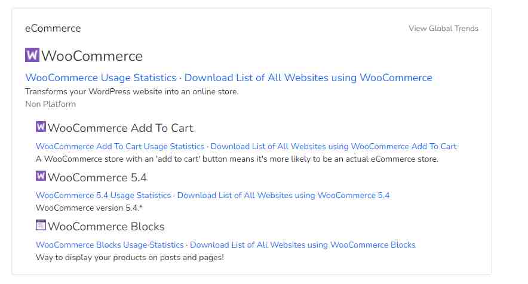Click the WooCommerce Blocks window icon

[41, 225]
